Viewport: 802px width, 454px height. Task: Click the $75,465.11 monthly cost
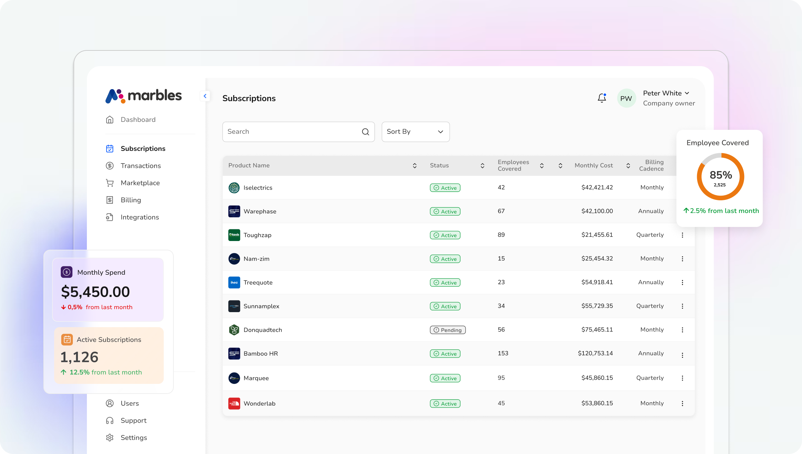[x=597, y=329]
